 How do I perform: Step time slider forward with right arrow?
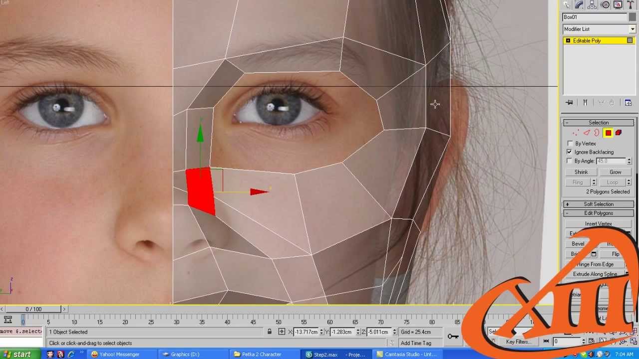pos(64,309)
